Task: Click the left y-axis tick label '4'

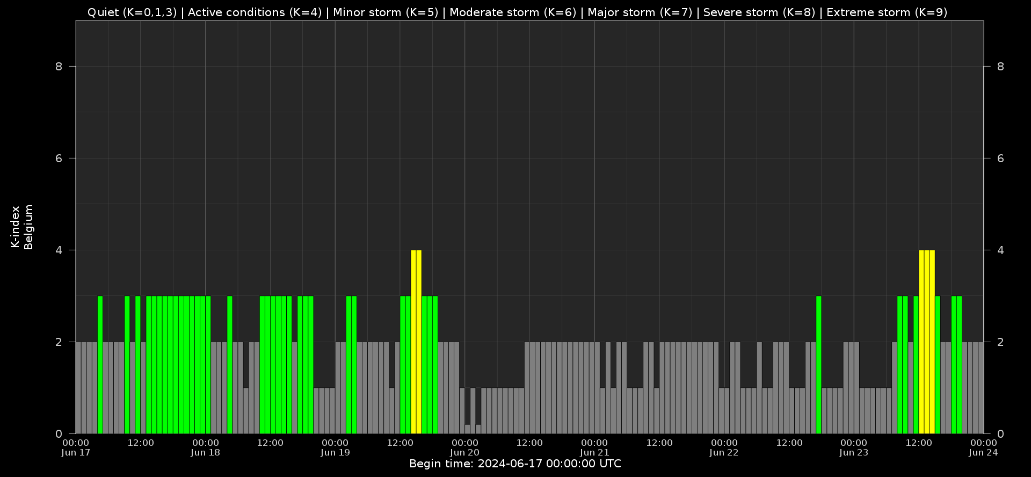Action: click(x=59, y=250)
